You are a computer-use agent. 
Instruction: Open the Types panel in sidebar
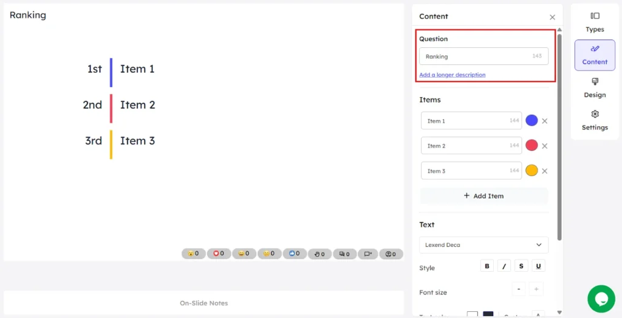[x=595, y=22]
